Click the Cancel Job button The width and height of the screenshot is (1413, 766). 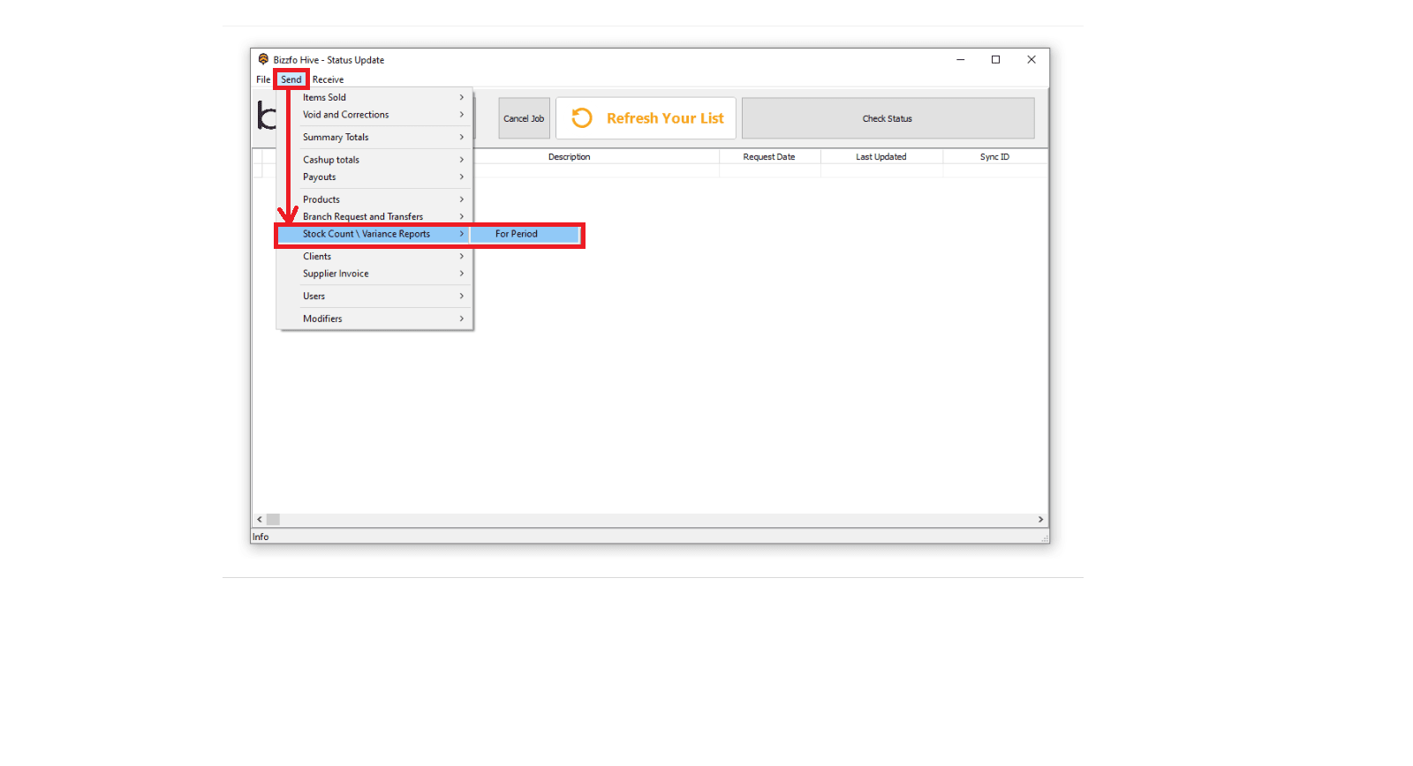pos(524,118)
